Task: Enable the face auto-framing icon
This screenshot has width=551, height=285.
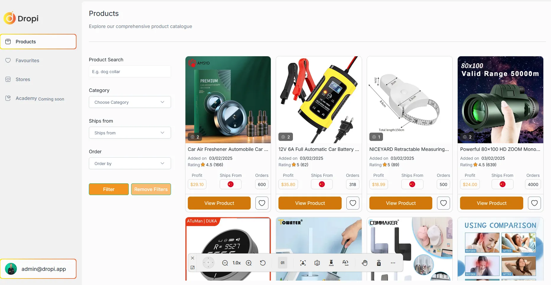Action: [x=303, y=263]
